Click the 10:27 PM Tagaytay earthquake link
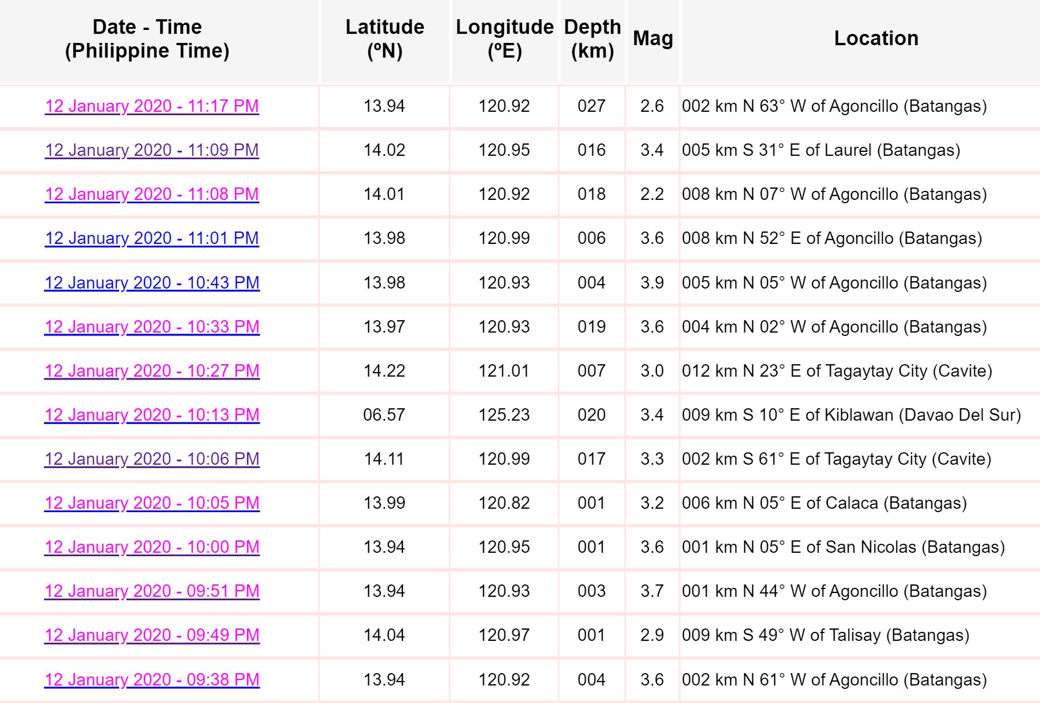The width and height of the screenshot is (1040, 703). 152,371
